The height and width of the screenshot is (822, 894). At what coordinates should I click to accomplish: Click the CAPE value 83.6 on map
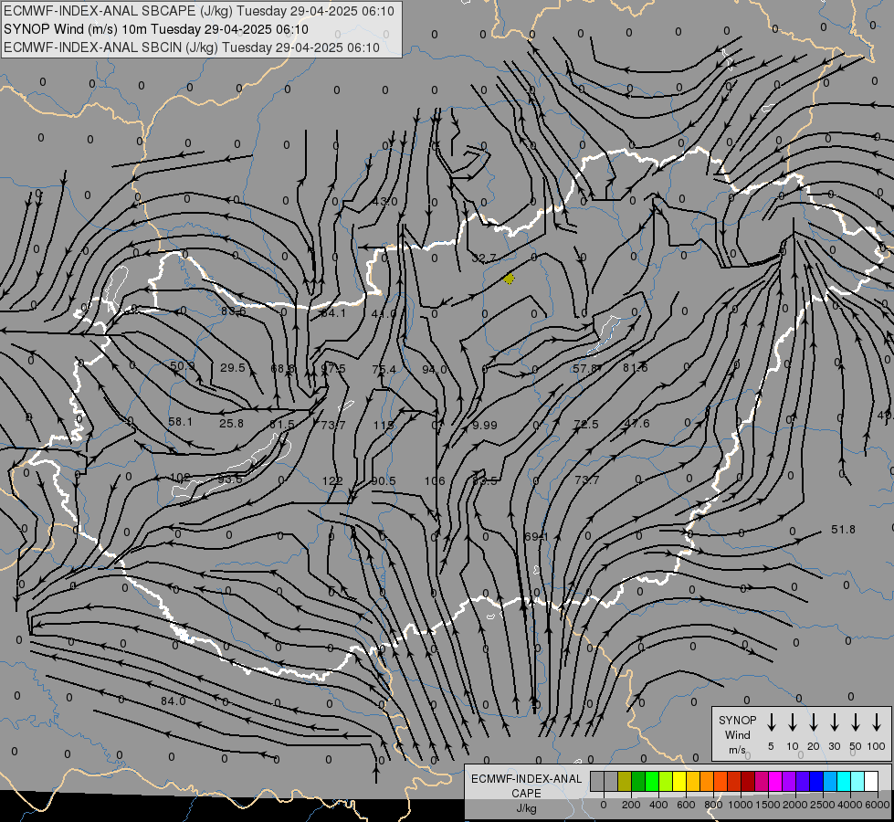(x=233, y=311)
